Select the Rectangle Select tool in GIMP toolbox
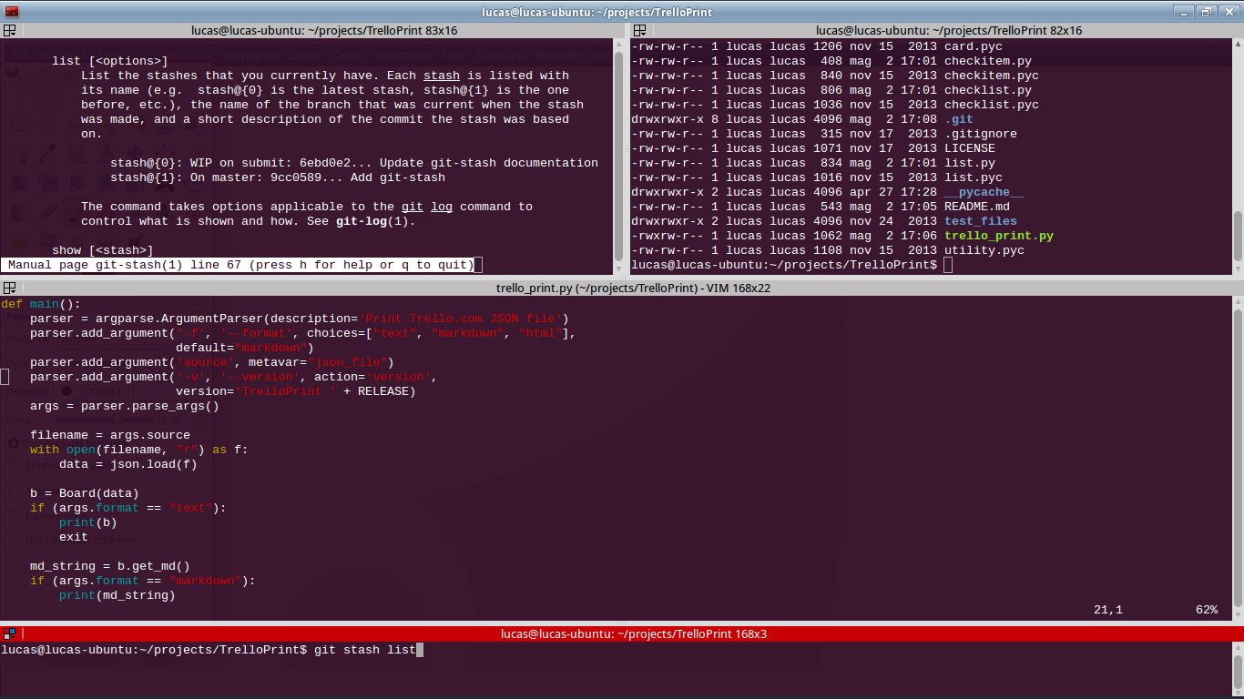 coord(20,125)
